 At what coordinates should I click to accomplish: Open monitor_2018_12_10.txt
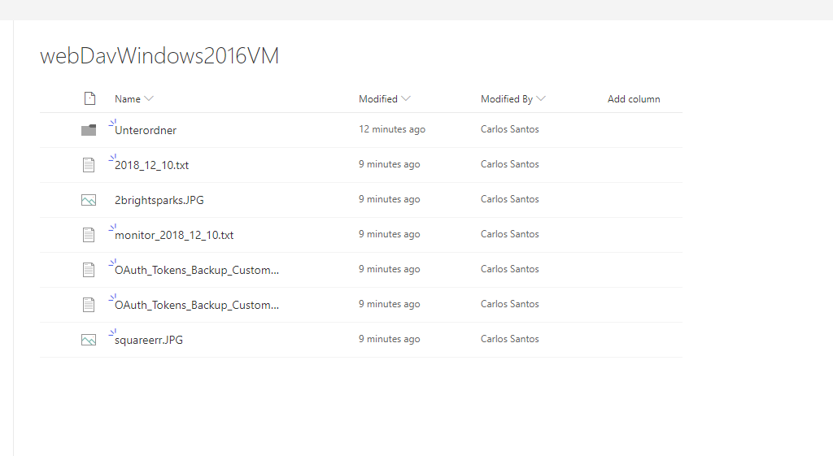point(174,235)
